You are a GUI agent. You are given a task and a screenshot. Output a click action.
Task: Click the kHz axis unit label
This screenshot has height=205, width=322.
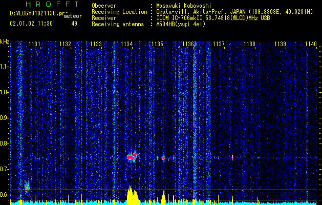(x=5, y=42)
